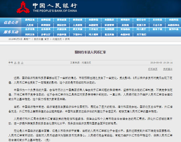Visit the 人员招录 section
The width and height of the screenshot is (181, 142).
[x=77, y=25]
